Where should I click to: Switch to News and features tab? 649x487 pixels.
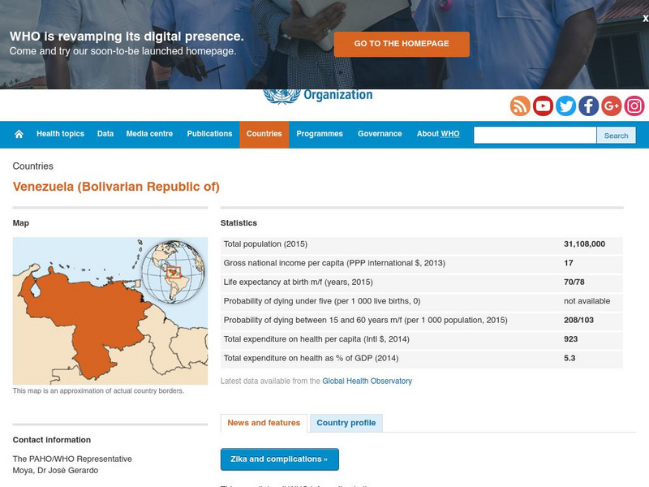[x=264, y=423]
